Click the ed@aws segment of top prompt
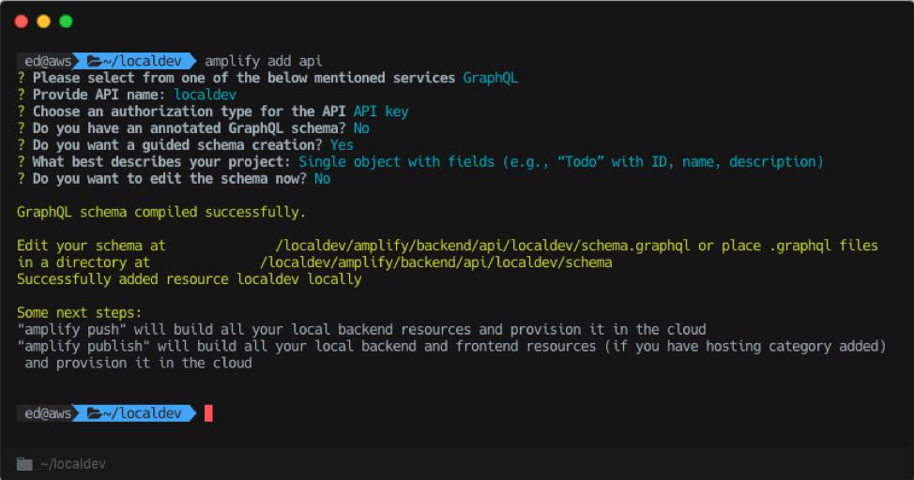 click(x=48, y=61)
